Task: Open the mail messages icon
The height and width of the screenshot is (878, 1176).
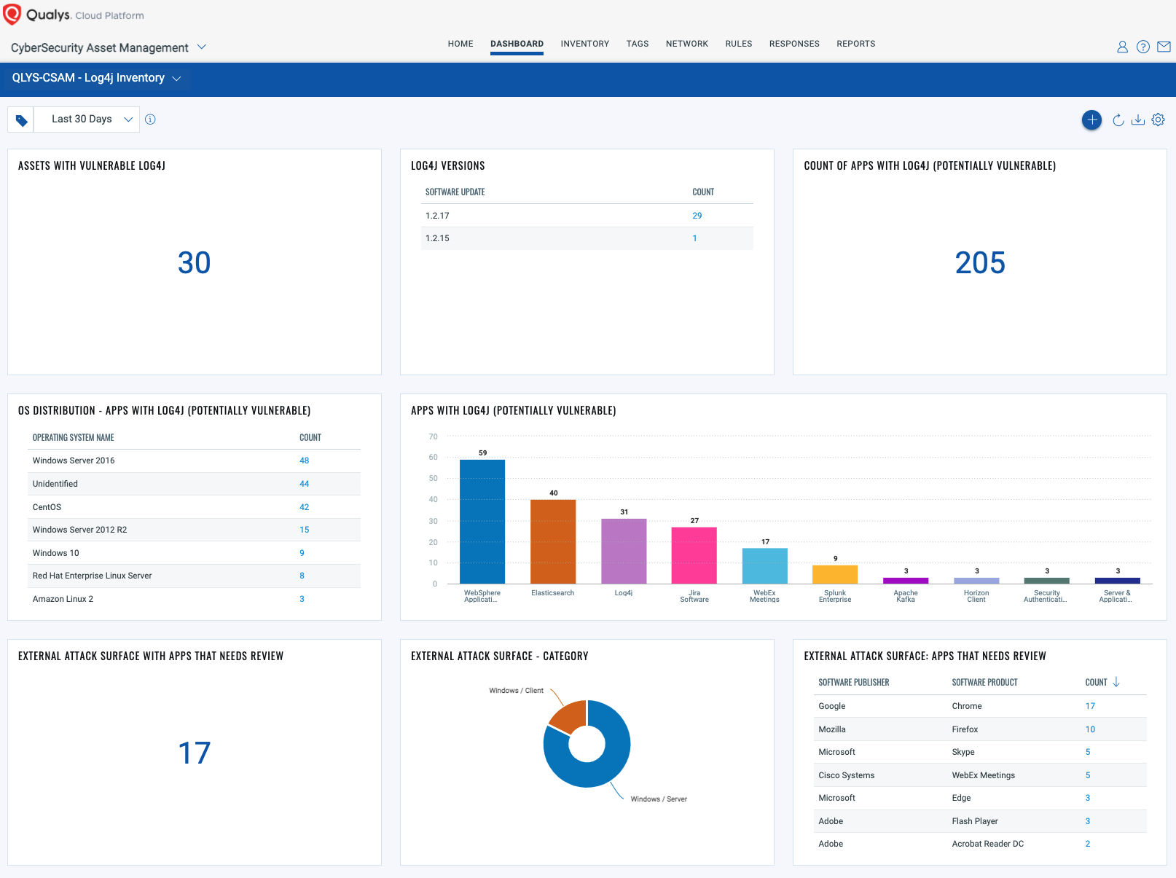Action: pos(1164,47)
